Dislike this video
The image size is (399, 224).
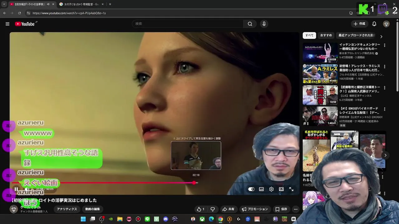pyautogui.click(x=213, y=209)
